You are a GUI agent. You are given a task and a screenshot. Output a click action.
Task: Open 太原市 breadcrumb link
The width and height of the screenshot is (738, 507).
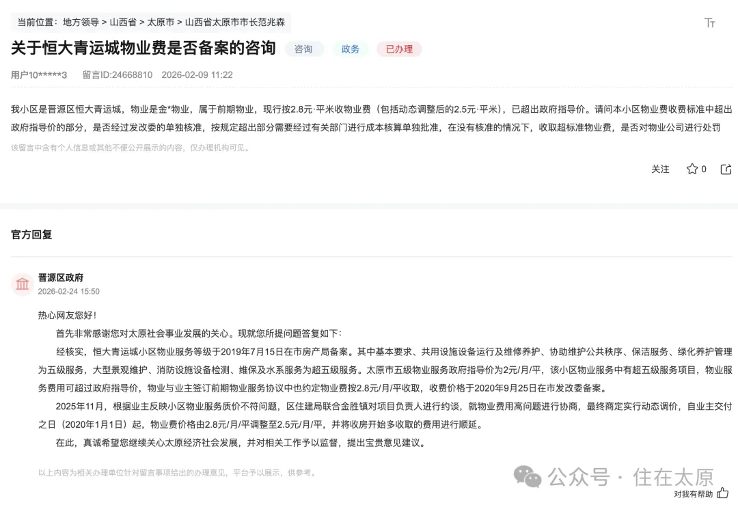coord(161,22)
